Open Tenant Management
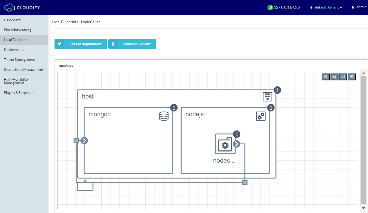Viewport: 368px width, 213px height. pyautogui.click(x=24, y=60)
